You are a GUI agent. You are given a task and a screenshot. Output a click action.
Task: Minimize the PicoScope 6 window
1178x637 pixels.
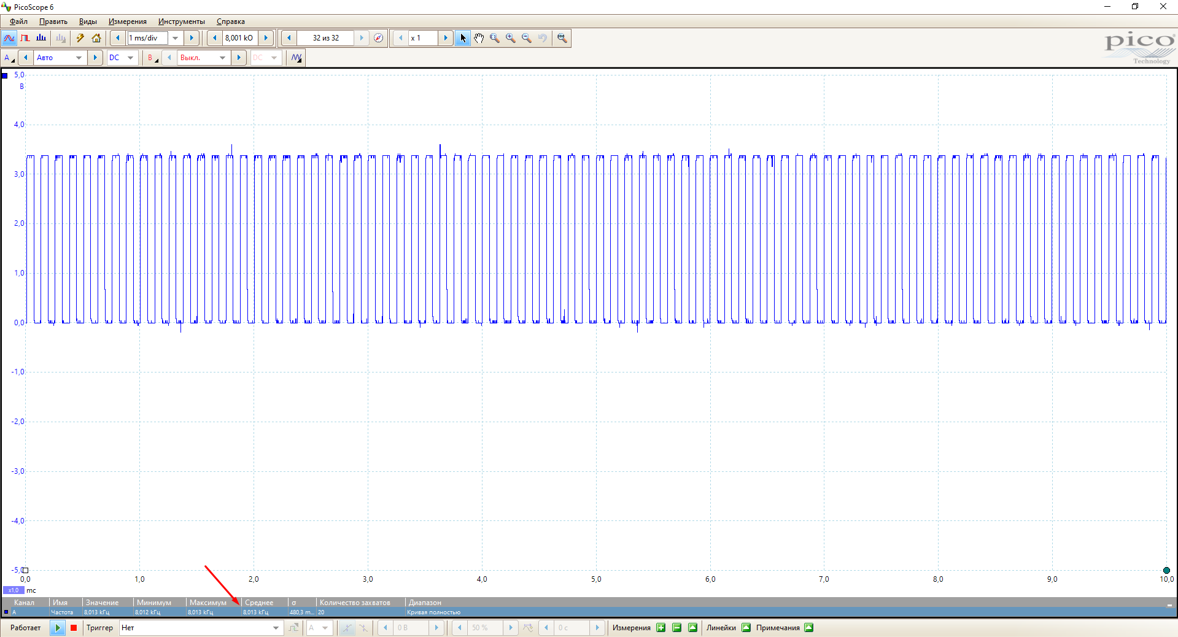1107,7
